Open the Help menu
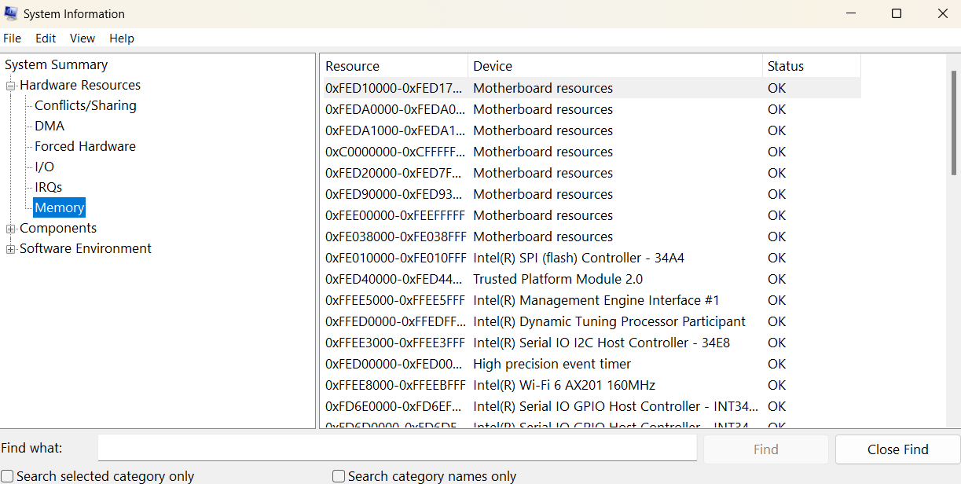The height and width of the screenshot is (484, 961). [x=121, y=38]
